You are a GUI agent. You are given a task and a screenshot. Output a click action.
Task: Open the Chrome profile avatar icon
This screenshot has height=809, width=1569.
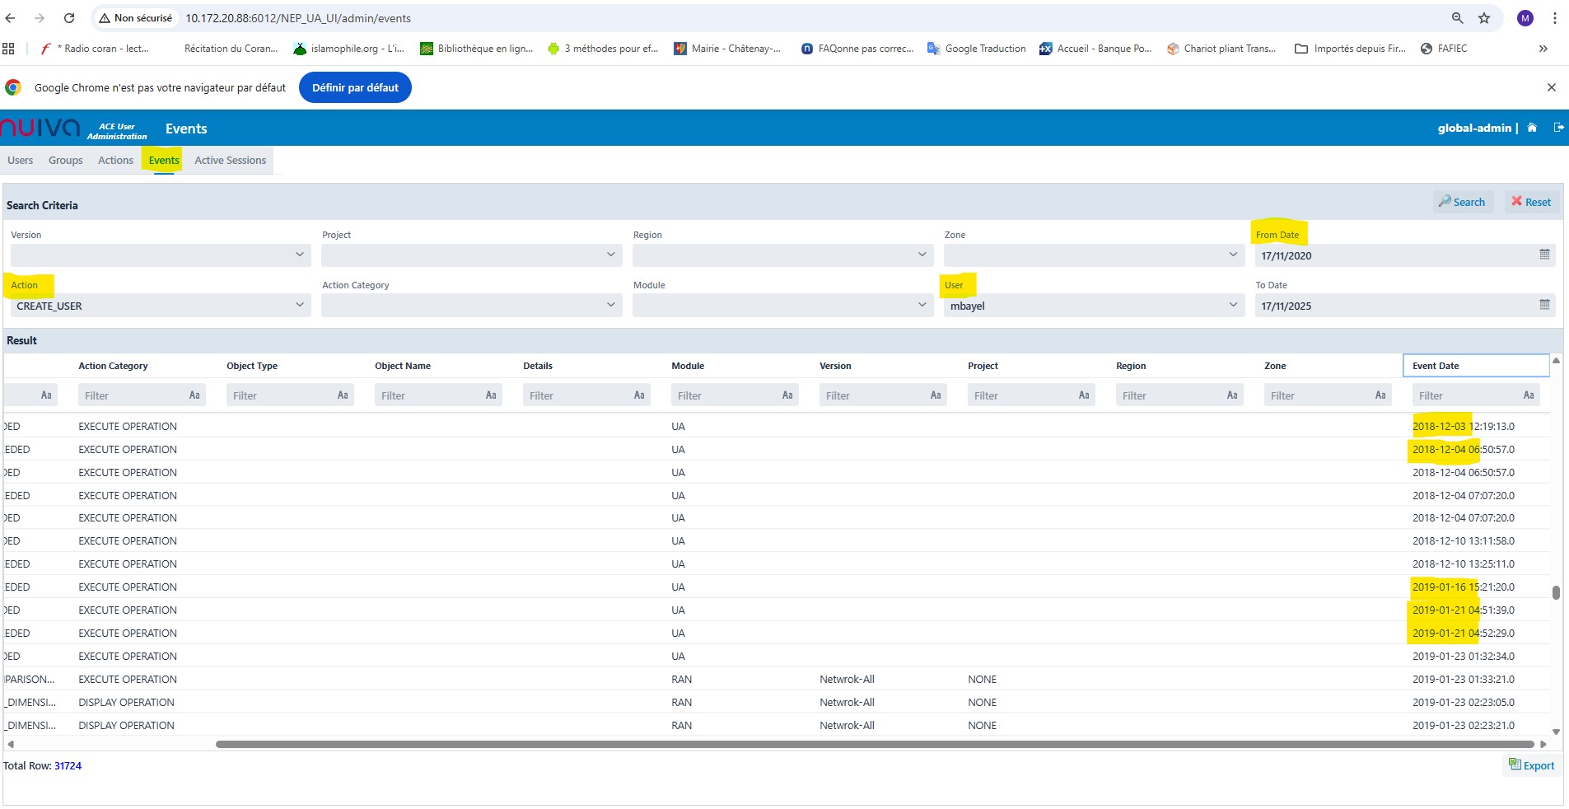pyautogui.click(x=1525, y=18)
